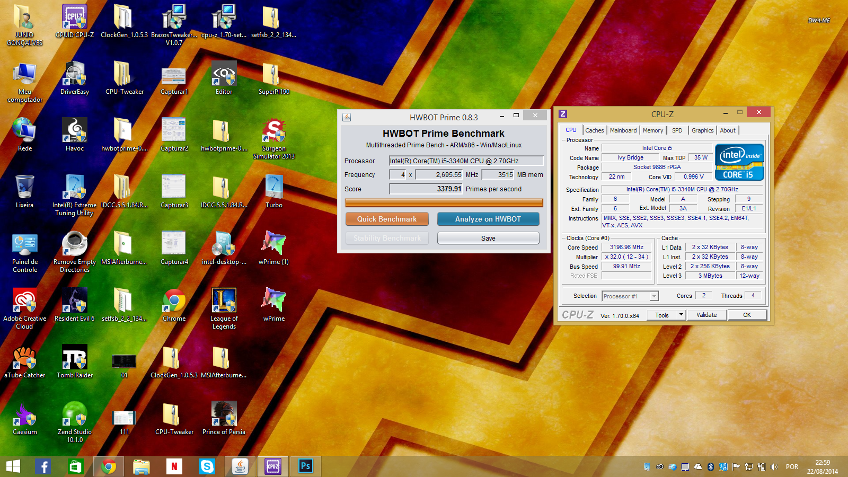Click the Save button in HWBOT Prime

point(488,238)
